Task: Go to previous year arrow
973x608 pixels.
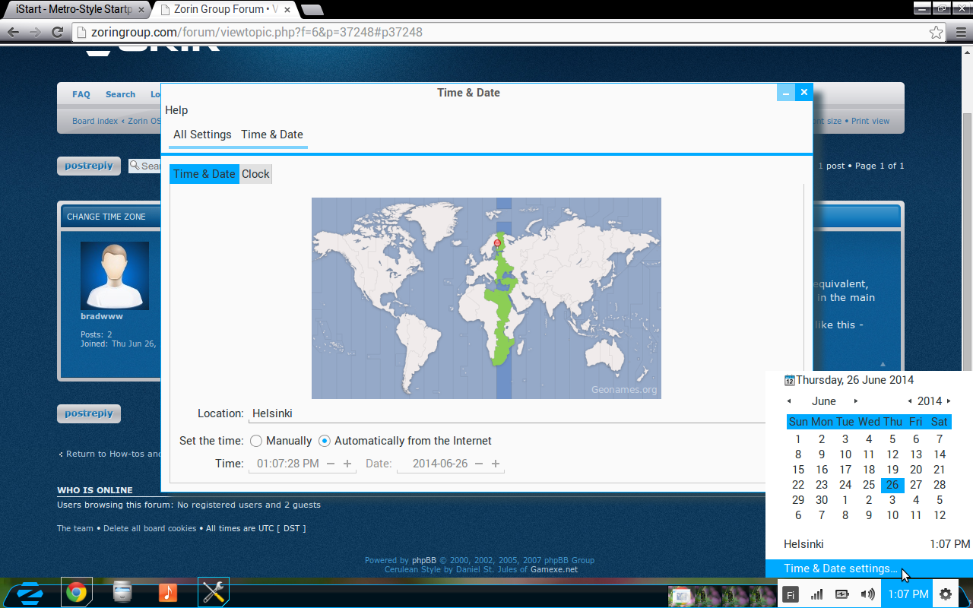Action: [x=910, y=401]
